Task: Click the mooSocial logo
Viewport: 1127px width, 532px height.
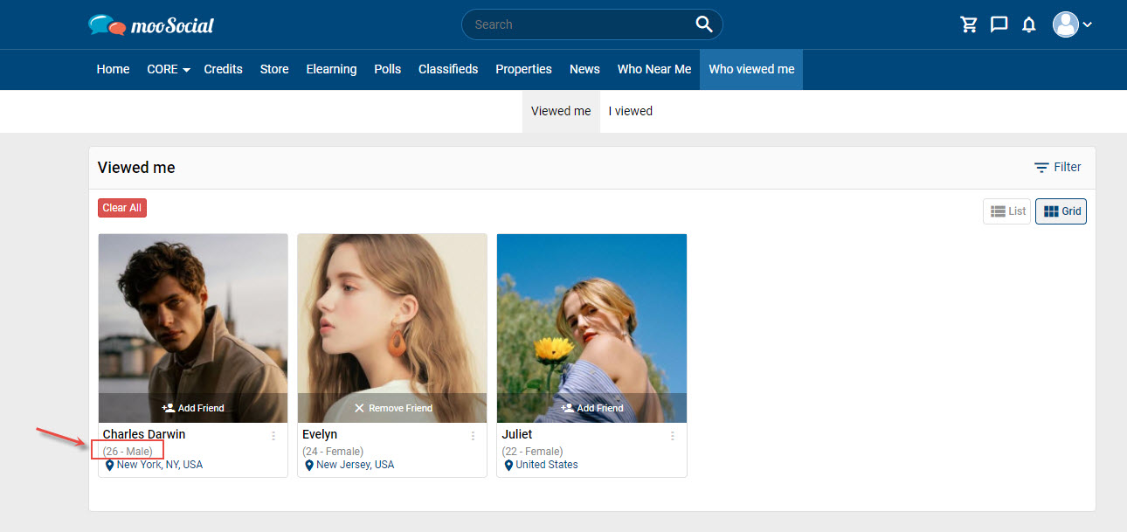Action: 151,24
